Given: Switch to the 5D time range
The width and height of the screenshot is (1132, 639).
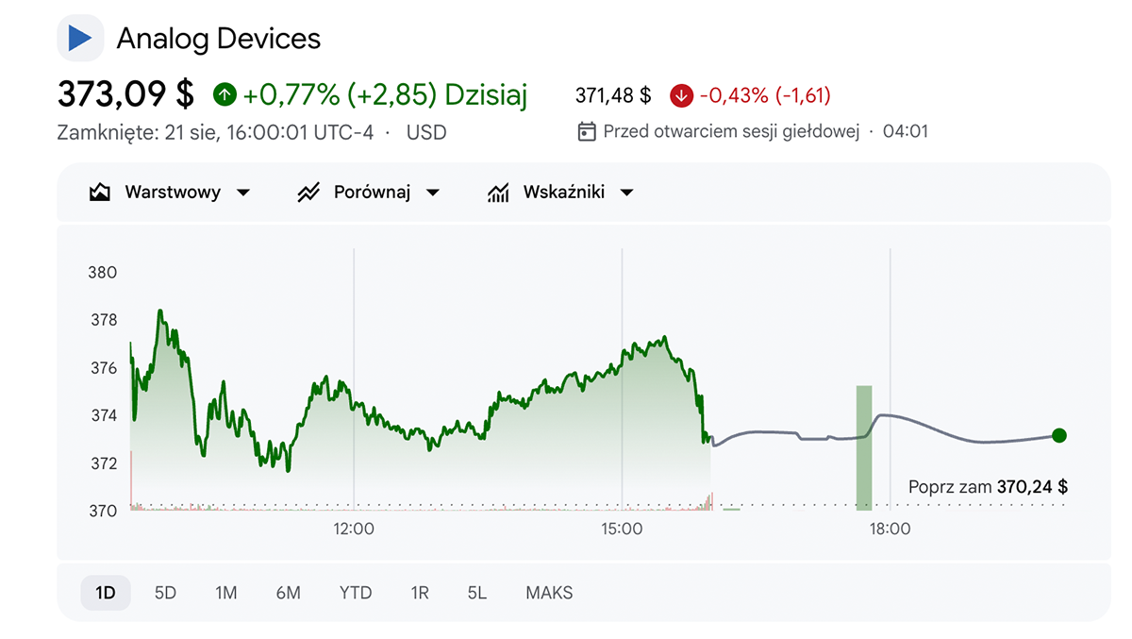Looking at the screenshot, I should tap(166, 593).
